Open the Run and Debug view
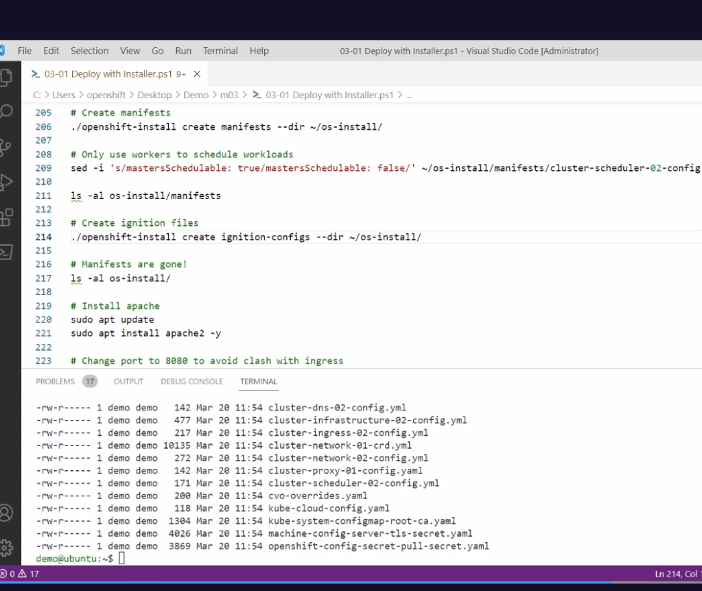This screenshot has width=702, height=591. pyautogui.click(x=5, y=182)
